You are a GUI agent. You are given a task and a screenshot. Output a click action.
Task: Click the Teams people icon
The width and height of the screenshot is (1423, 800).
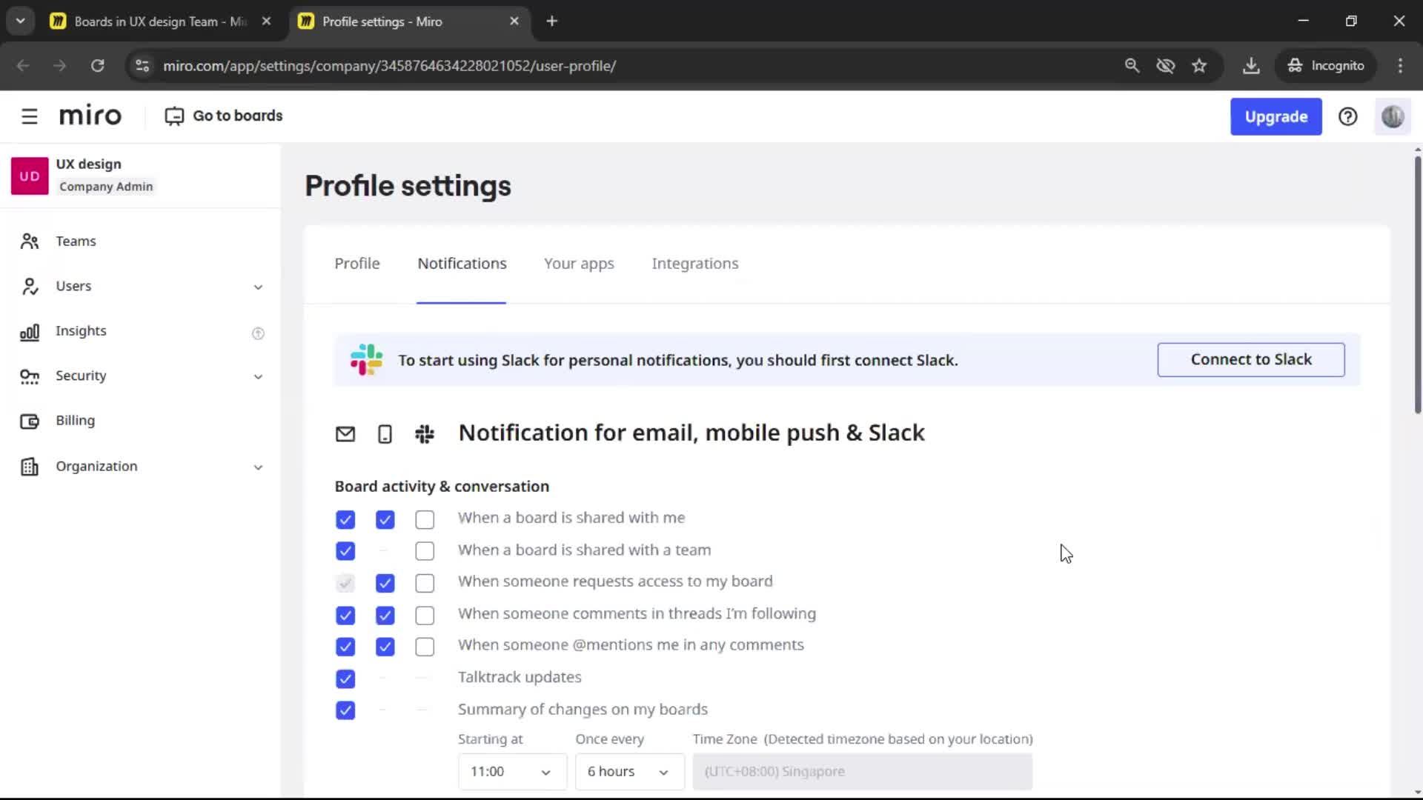click(30, 241)
